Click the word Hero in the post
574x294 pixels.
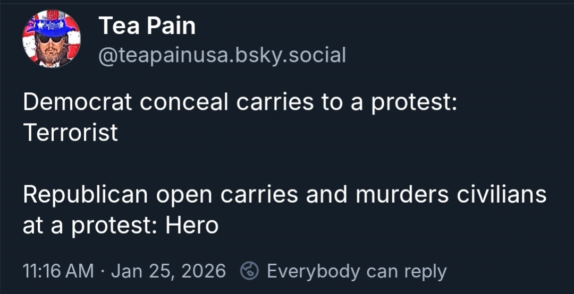pyautogui.click(x=192, y=226)
